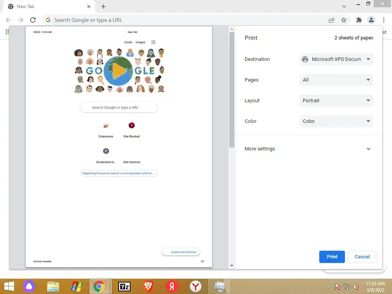This screenshot has width=392, height=294.
Task: Launch 7-Zip from the taskbar
Action: pyautogui.click(x=124, y=286)
